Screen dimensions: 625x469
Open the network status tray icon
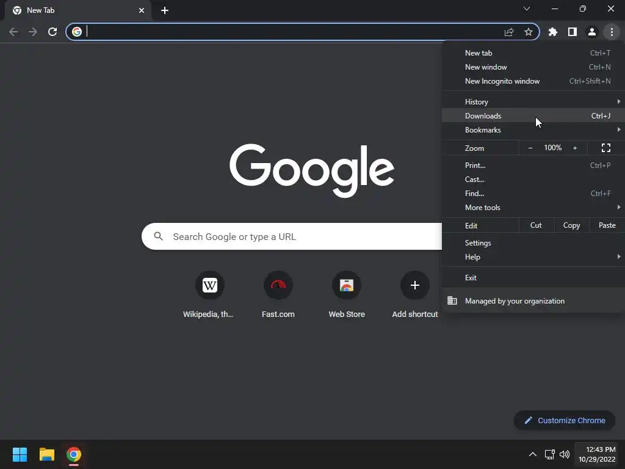click(550, 454)
